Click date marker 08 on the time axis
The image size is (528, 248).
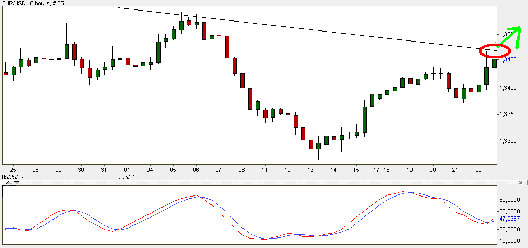click(x=241, y=170)
